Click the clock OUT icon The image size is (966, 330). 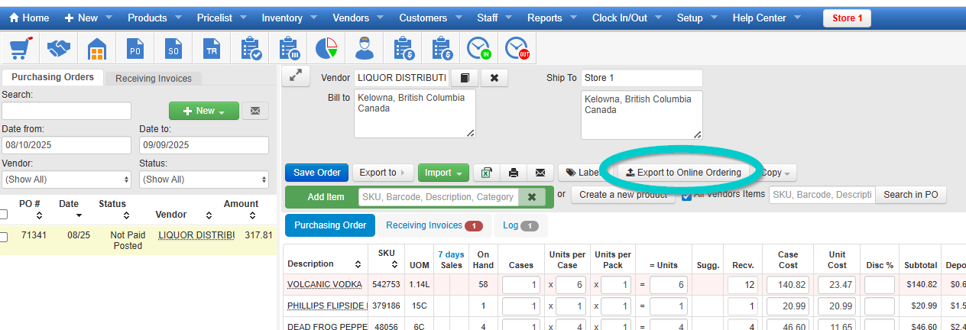tap(517, 49)
